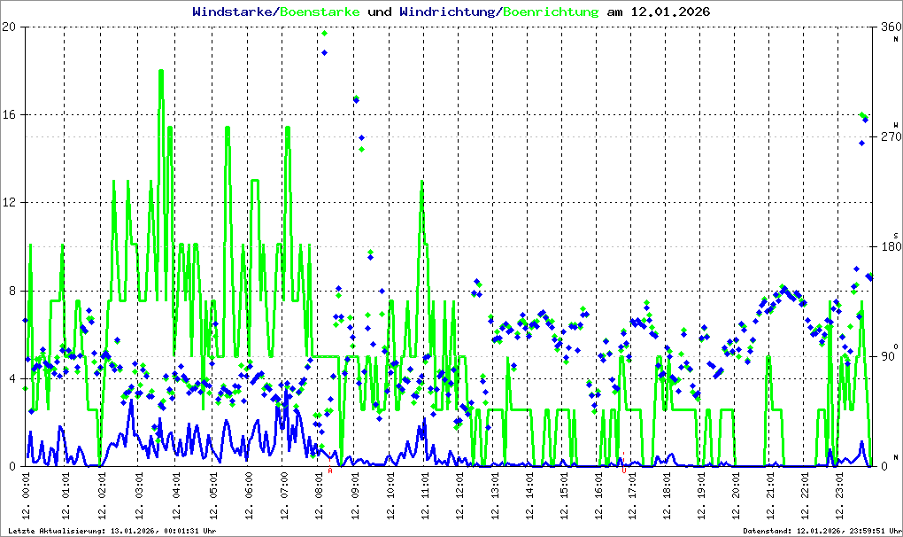This screenshot has height=537, width=903.
Task: Click the red "A" sunrise marker
Action: [x=330, y=471]
